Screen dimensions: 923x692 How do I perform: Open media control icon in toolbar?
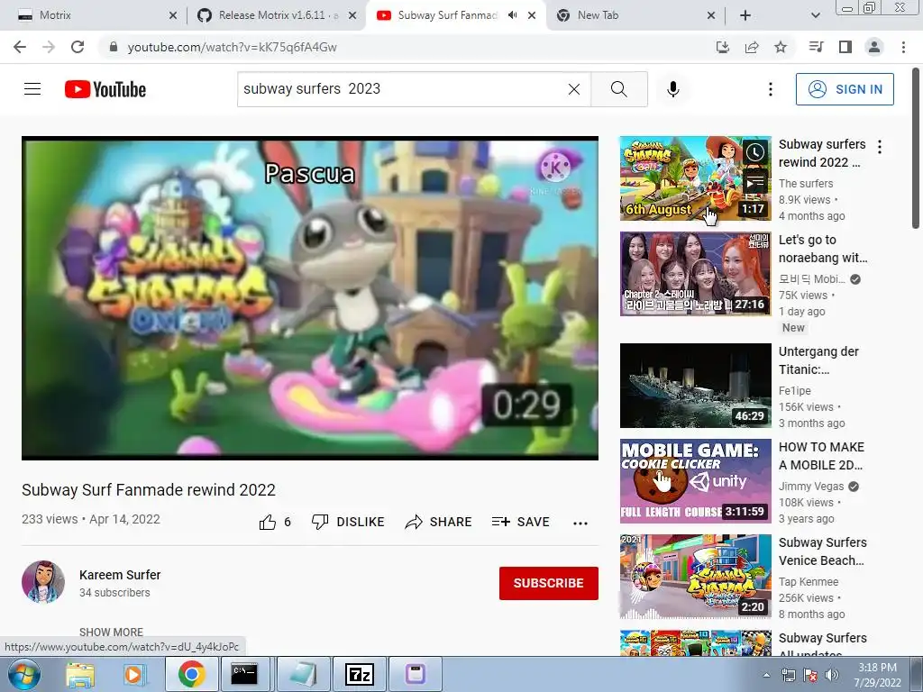[816, 47]
